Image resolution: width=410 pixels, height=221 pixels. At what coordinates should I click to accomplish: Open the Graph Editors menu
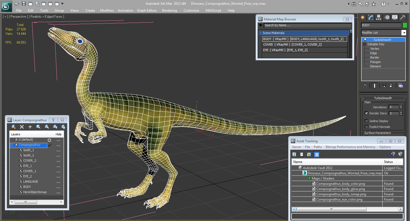[x=147, y=10]
